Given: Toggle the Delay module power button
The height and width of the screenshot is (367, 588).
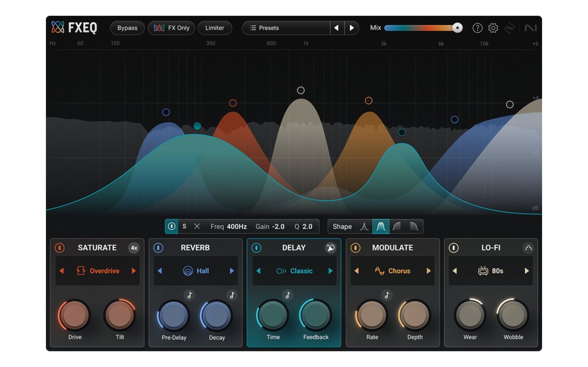Looking at the screenshot, I should pyautogui.click(x=256, y=248).
